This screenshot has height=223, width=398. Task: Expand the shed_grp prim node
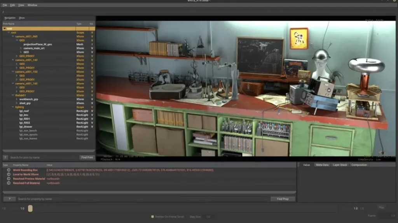tap(17, 103)
